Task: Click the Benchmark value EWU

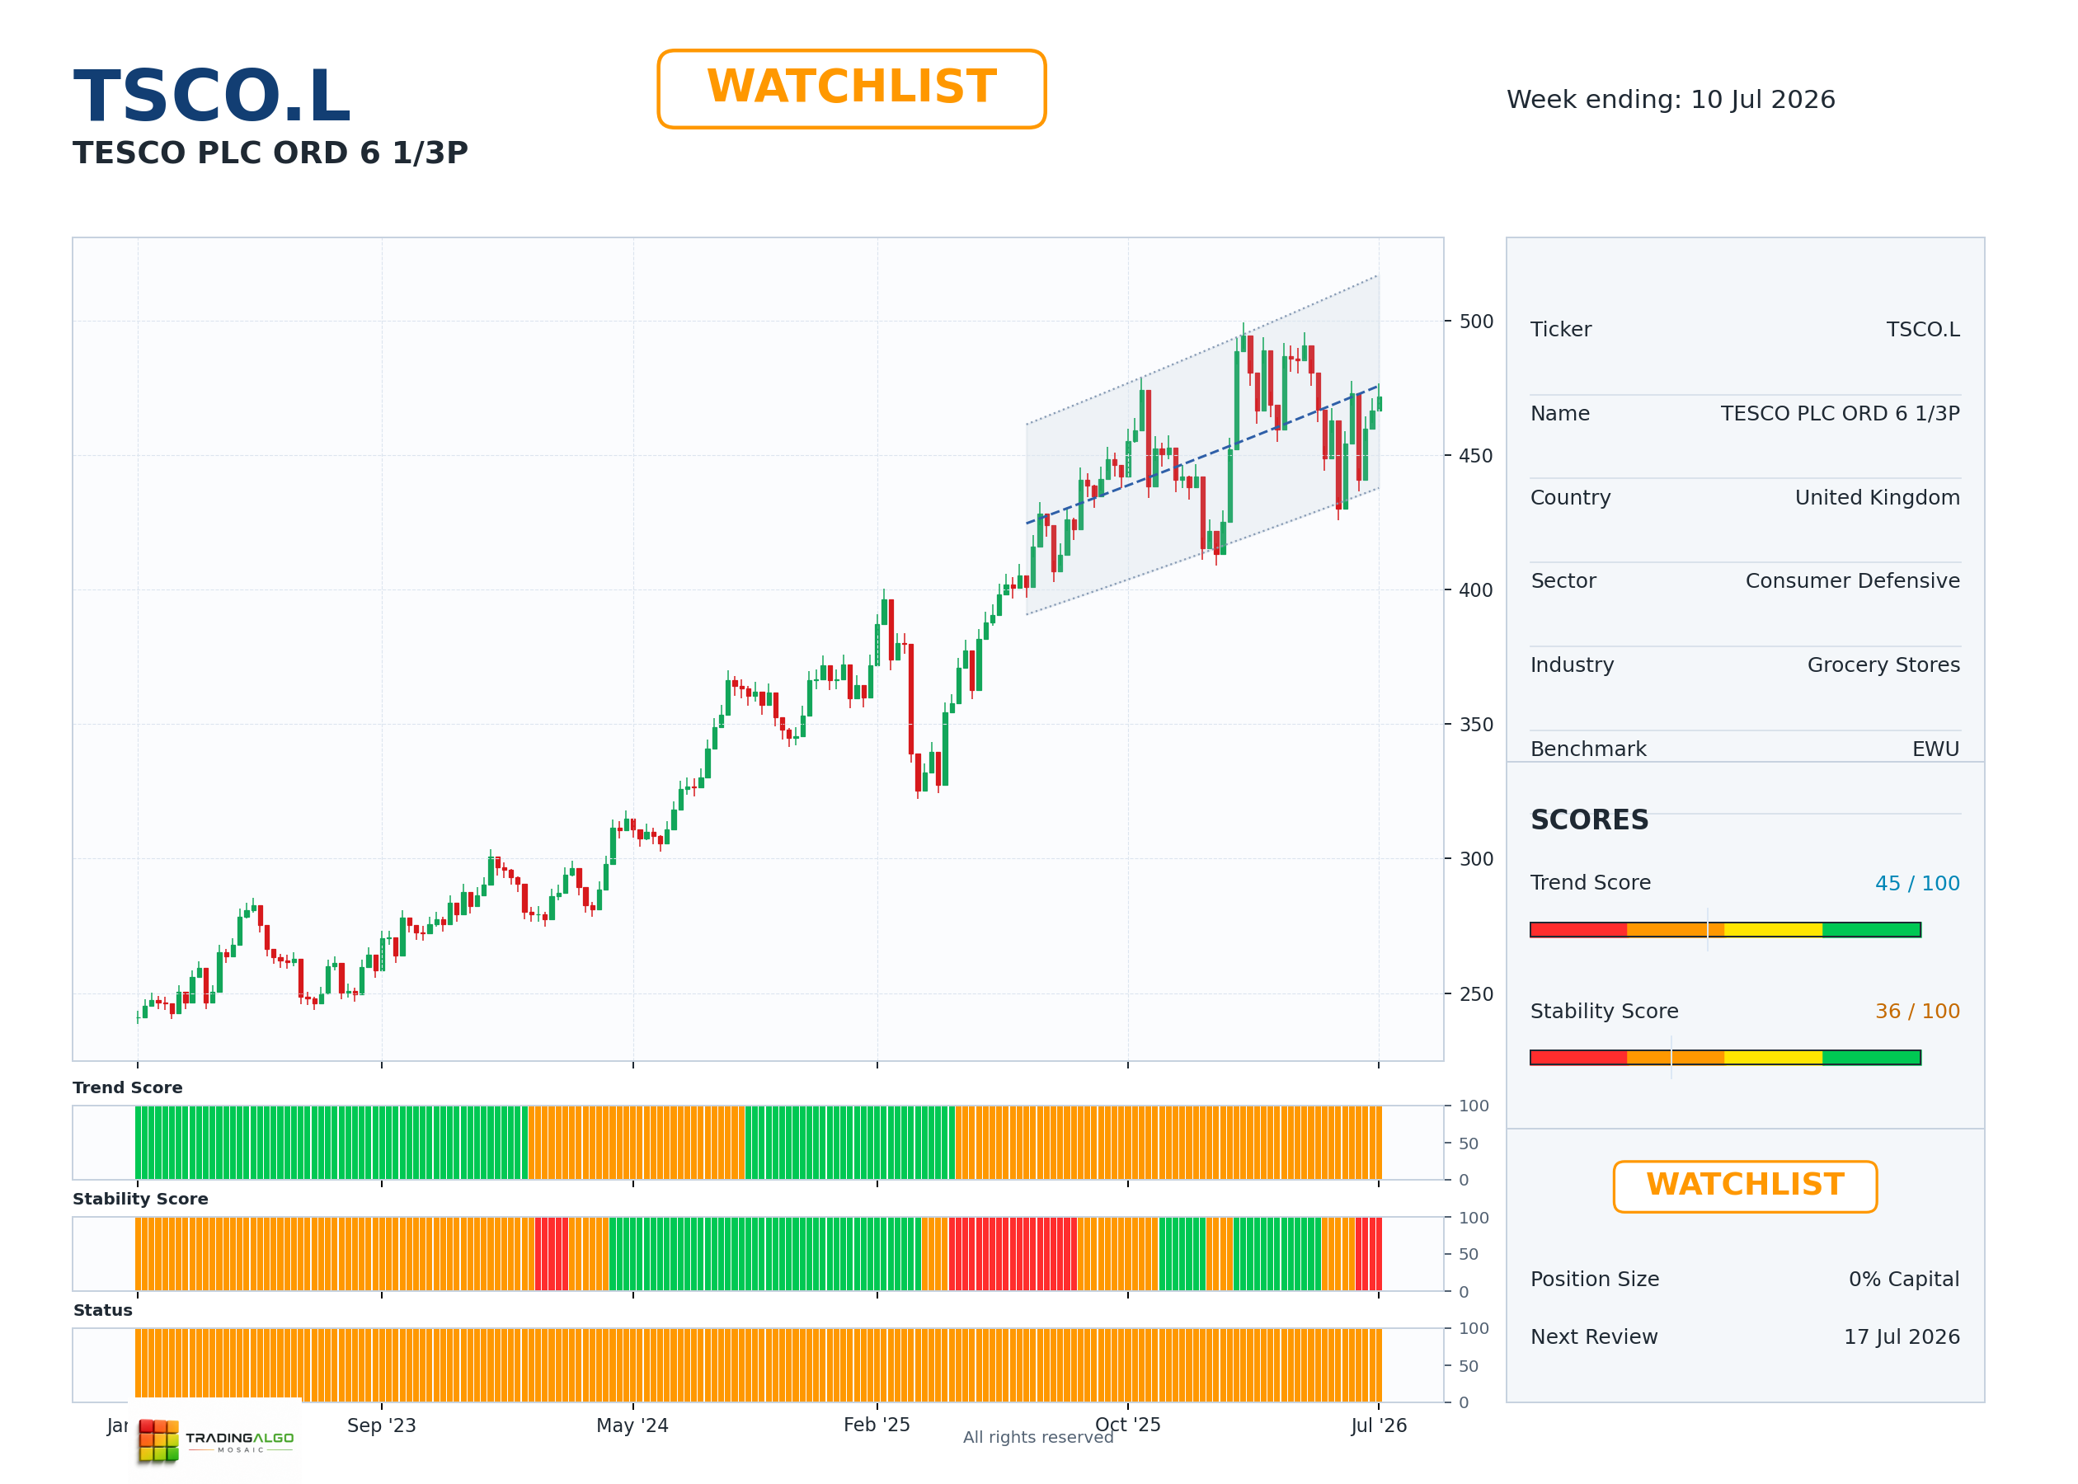Action: (1935, 749)
